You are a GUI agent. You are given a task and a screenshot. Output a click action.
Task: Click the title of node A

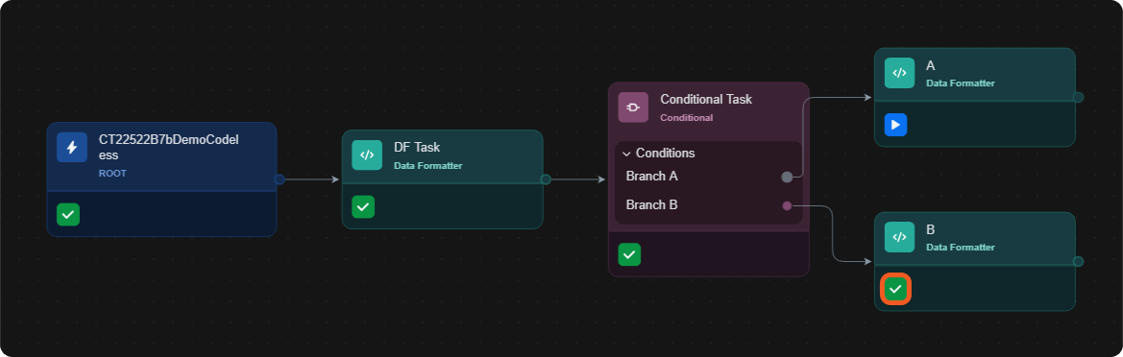(x=930, y=66)
